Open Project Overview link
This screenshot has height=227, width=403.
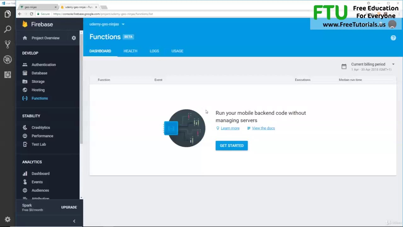[45, 38]
